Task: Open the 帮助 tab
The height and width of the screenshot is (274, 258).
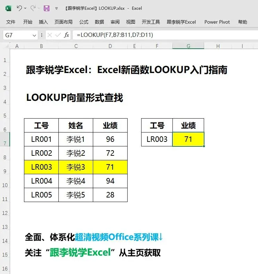Action: [x=243, y=22]
